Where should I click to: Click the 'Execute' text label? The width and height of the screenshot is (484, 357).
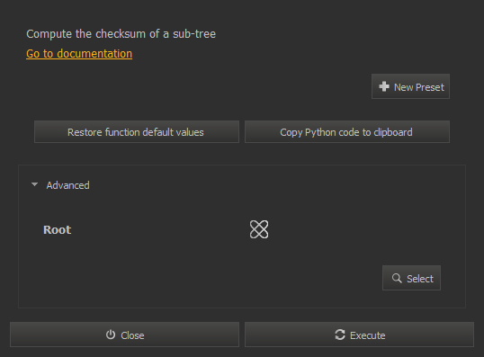368,335
